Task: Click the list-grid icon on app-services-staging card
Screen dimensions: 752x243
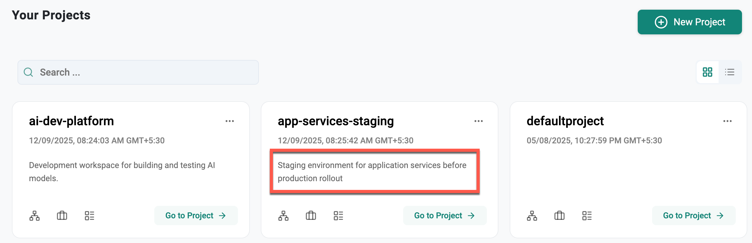Action: click(x=338, y=216)
